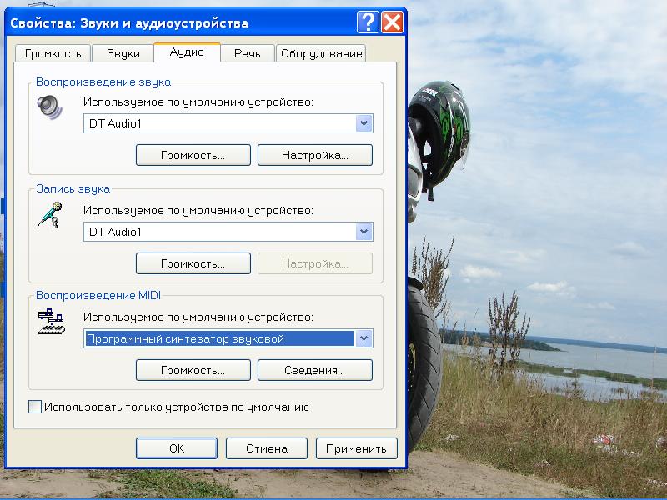
Task: Click the 'Запись звука' group label
Action: pyautogui.click(x=73, y=189)
